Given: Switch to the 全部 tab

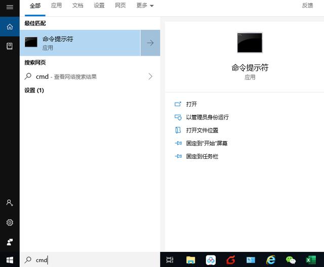Looking at the screenshot, I should pyautogui.click(x=35, y=6).
